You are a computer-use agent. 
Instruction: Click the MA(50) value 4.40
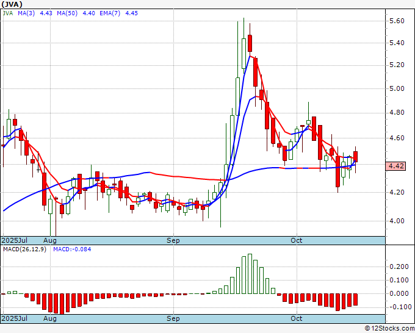click(88, 13)
